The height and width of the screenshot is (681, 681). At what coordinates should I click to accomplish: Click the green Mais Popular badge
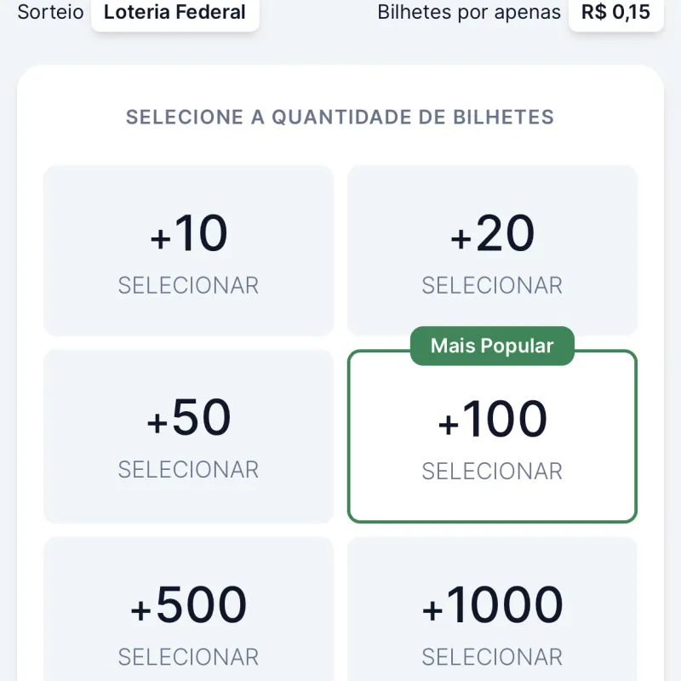point(492,346)
